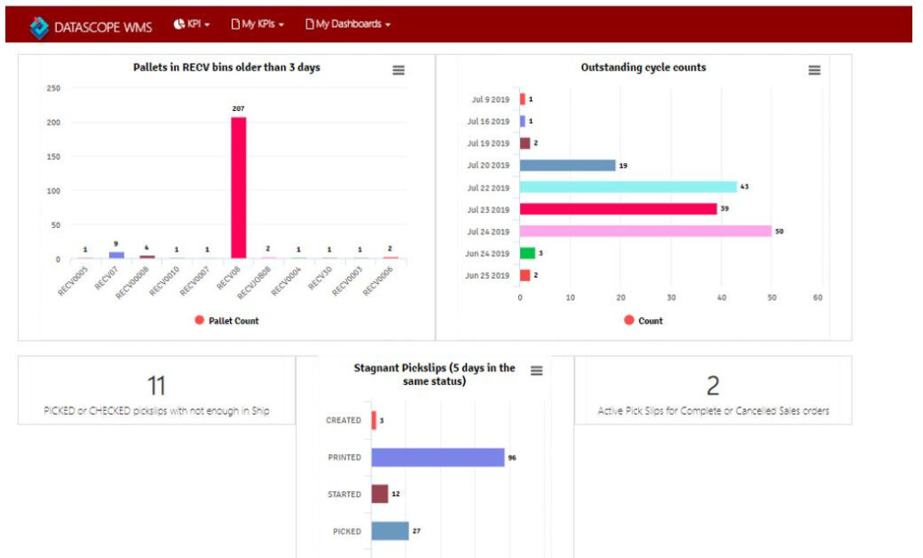Click the Datascope WMS logo icon

click(39, 26)
